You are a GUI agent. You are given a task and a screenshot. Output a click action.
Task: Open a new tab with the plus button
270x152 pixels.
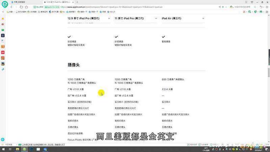pyautogui.click(x=77, y=2)
